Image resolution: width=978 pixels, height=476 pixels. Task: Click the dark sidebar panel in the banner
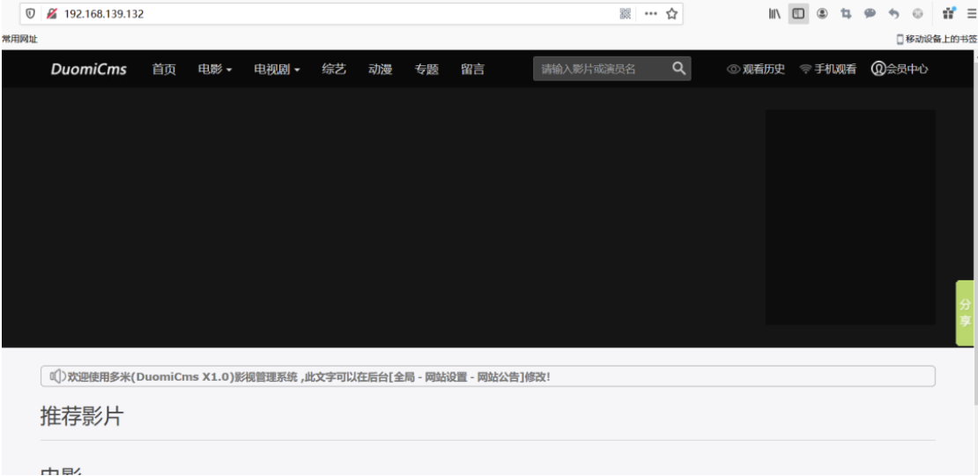pyautogui.click(x=850, y=217)
